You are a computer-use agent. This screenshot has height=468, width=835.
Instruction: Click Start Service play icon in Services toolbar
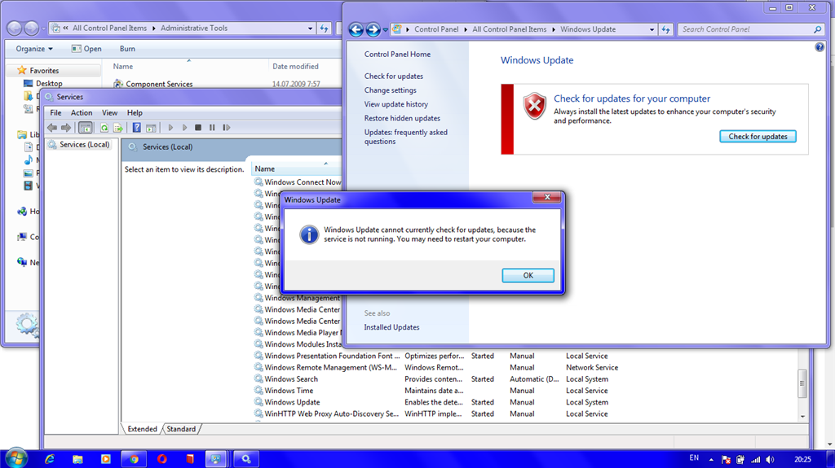point(170,128)
